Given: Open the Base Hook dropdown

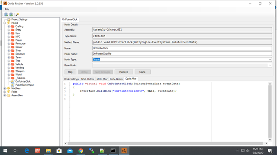Looking at the screenshot, I should tap(270, 65).
